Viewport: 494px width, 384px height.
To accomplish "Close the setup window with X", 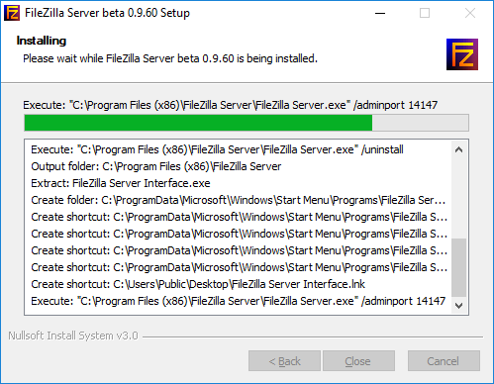I will coord(470,13).
